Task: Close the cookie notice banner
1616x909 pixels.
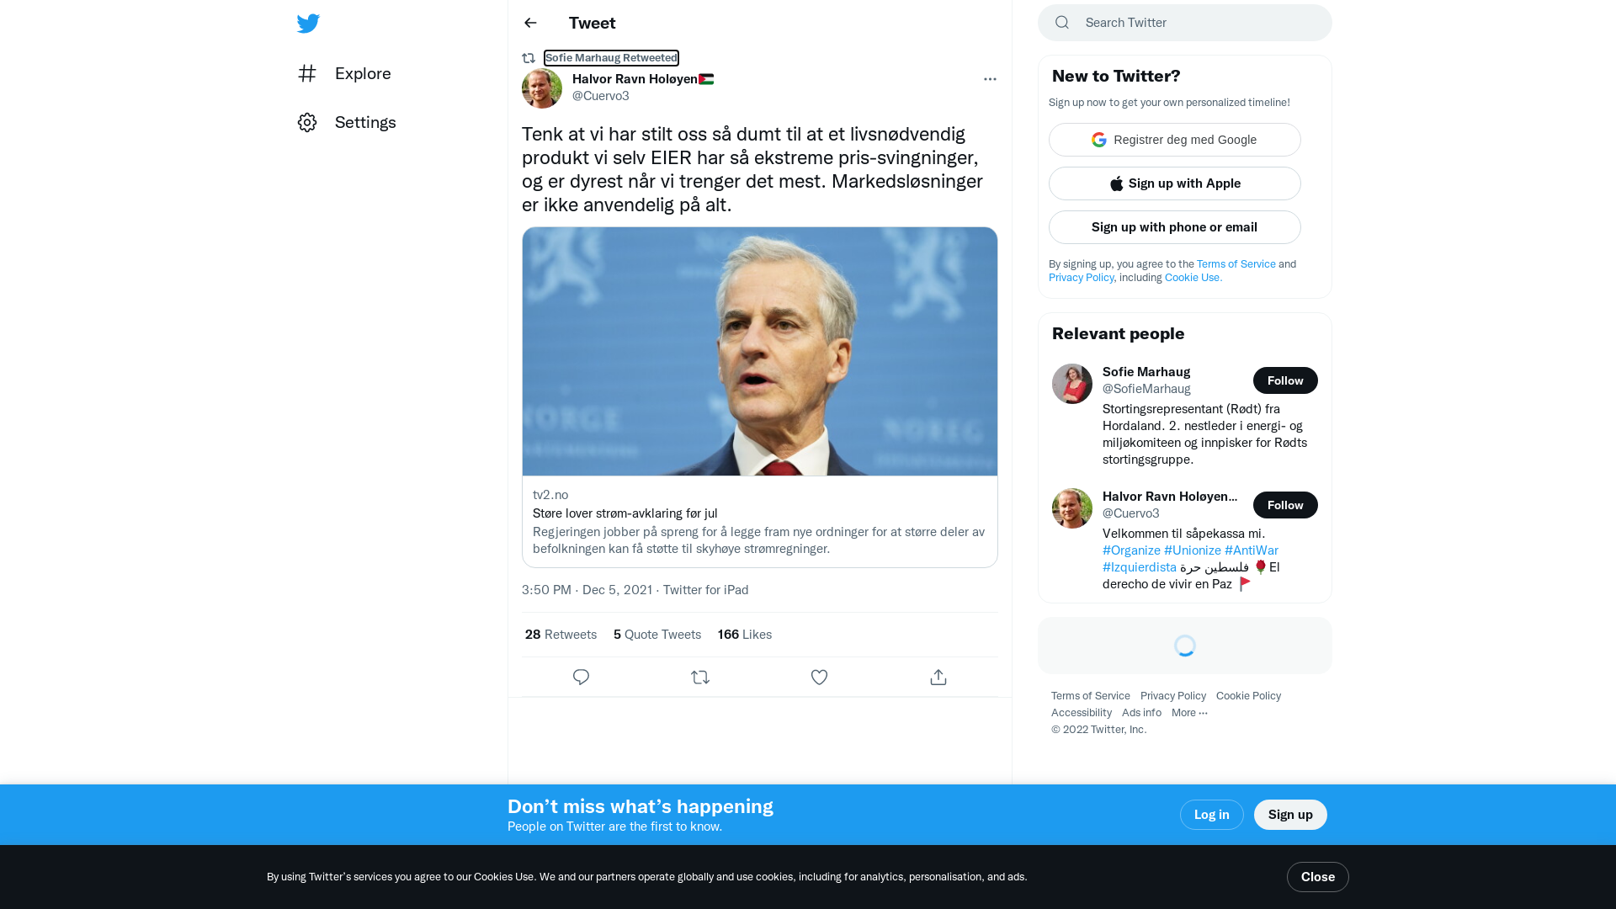Action: pos(1318,877)
